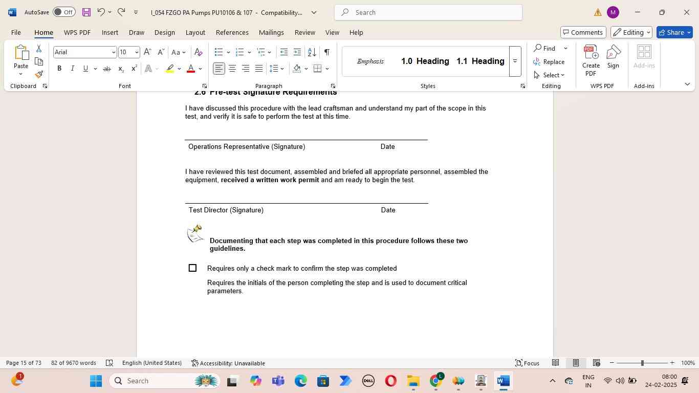Open the font name dropdown
Image resolution: width=699 pixels, height=393 pixels.
pos(113,52)
